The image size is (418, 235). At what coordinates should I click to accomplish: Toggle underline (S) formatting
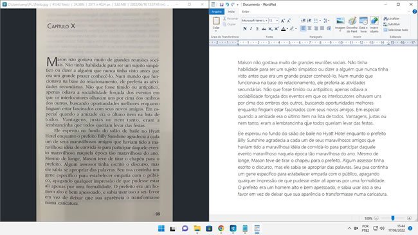(257, 28)
